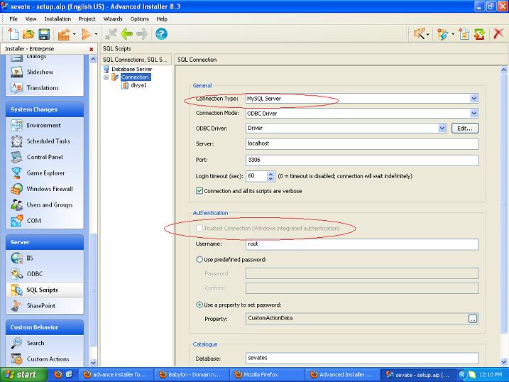Open Scheduled Tasks in sidebar
This screenshot has width=509, height=382.
(48, 141)
